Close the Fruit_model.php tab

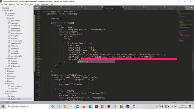coord(162,8)
